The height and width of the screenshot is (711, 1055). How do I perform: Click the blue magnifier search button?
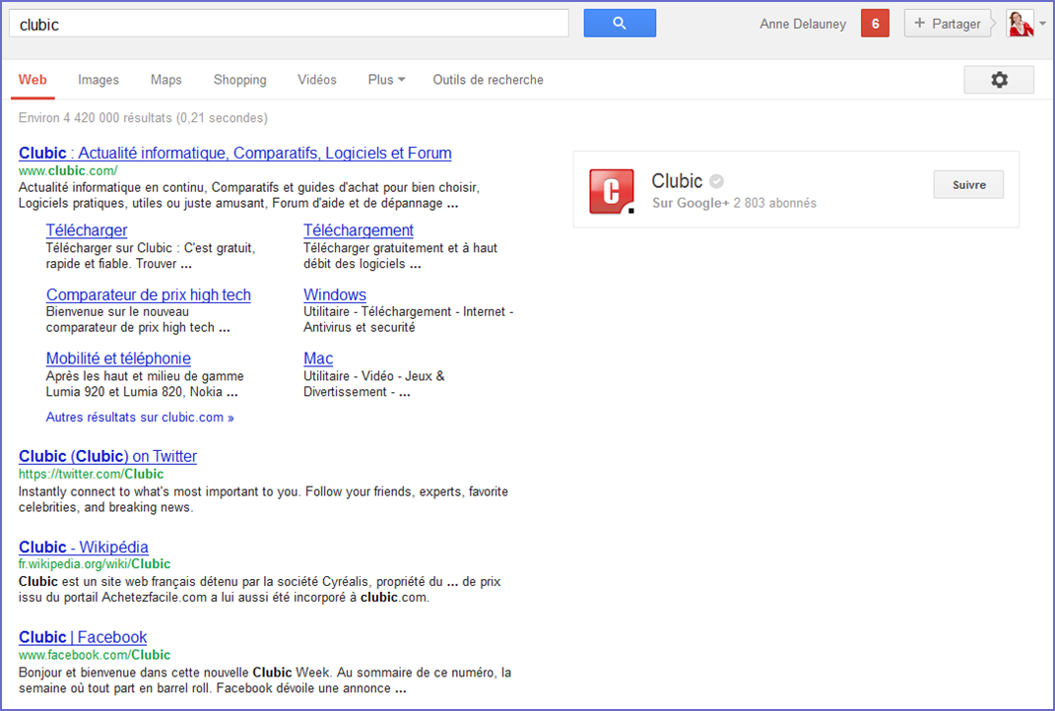pyautogui.click(x=620, y=24)
